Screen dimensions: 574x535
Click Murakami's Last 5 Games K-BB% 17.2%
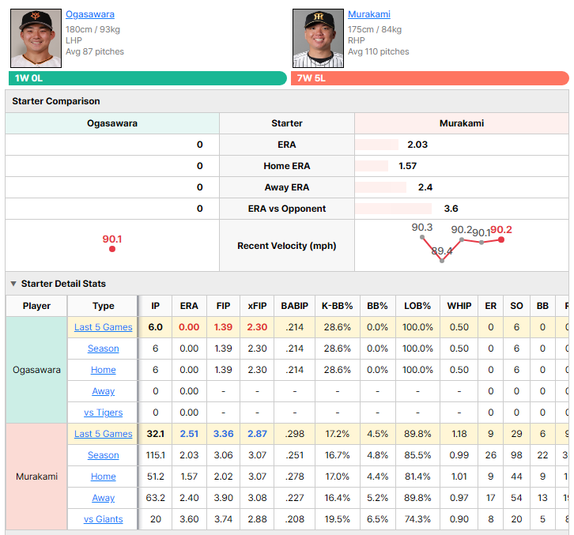click(337, 434)
